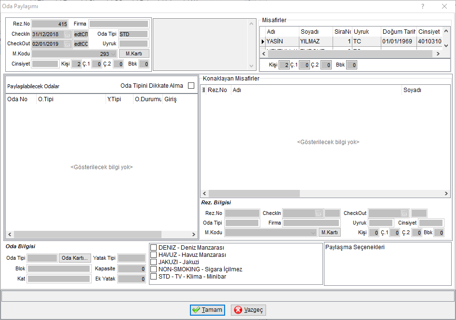This screenshot has width=456, height=320.
Task: Select YASİN name cell in Misafirler
Action: click(282, 41)
